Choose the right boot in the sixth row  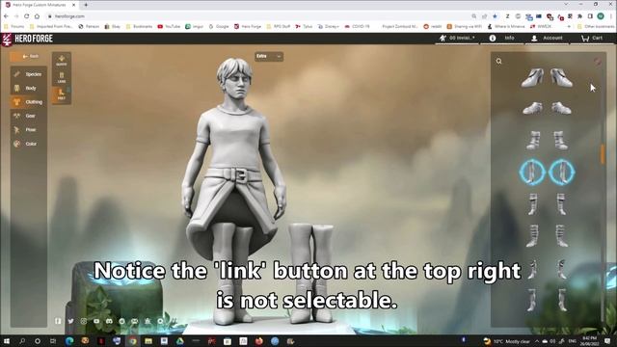[x=561, y=236]
